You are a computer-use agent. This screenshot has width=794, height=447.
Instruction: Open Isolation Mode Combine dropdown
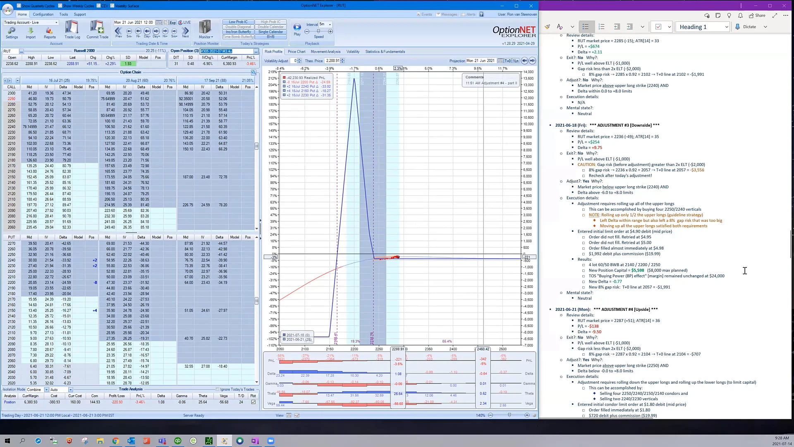coord(46,390)
